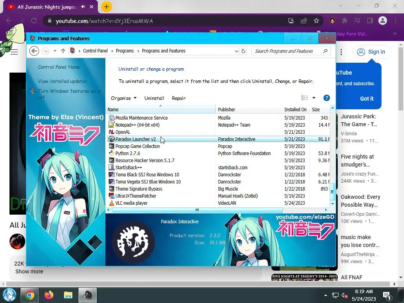The image size is (404, 303).
Task: Click the horizontal scrollbar of program list
Action: [197, 210]
